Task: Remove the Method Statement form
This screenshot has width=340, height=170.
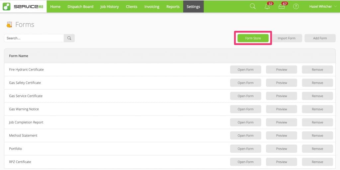Action: coord(317,135)
